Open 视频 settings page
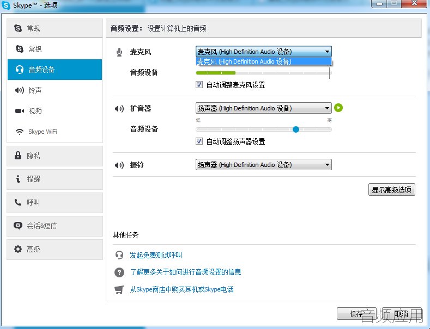This screenshot has width=430, height=329. coord(54,111)
